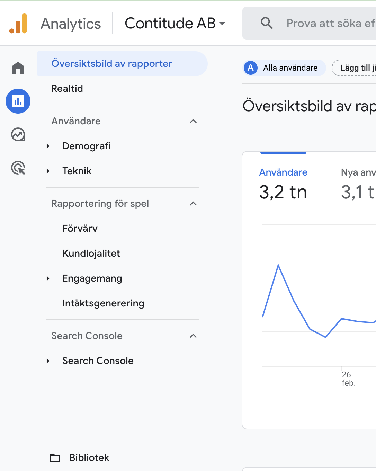Expand the Engagemang tree arrow

48,278
